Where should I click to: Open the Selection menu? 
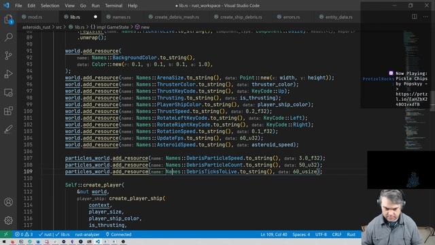(x=50, y=5)
